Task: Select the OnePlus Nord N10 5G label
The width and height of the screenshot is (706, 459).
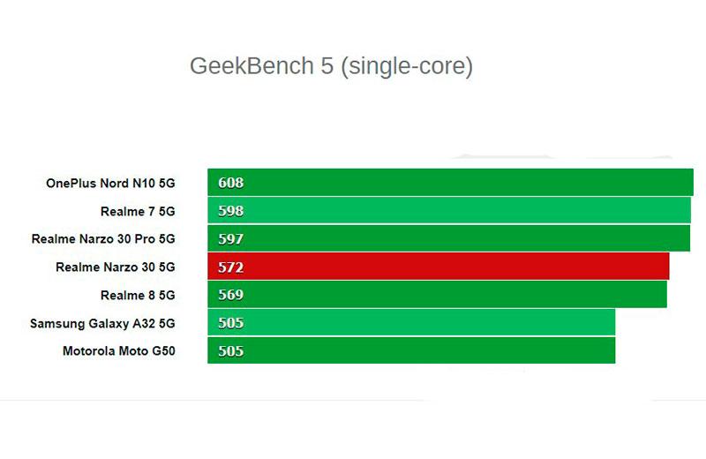Action: [110, 184]
